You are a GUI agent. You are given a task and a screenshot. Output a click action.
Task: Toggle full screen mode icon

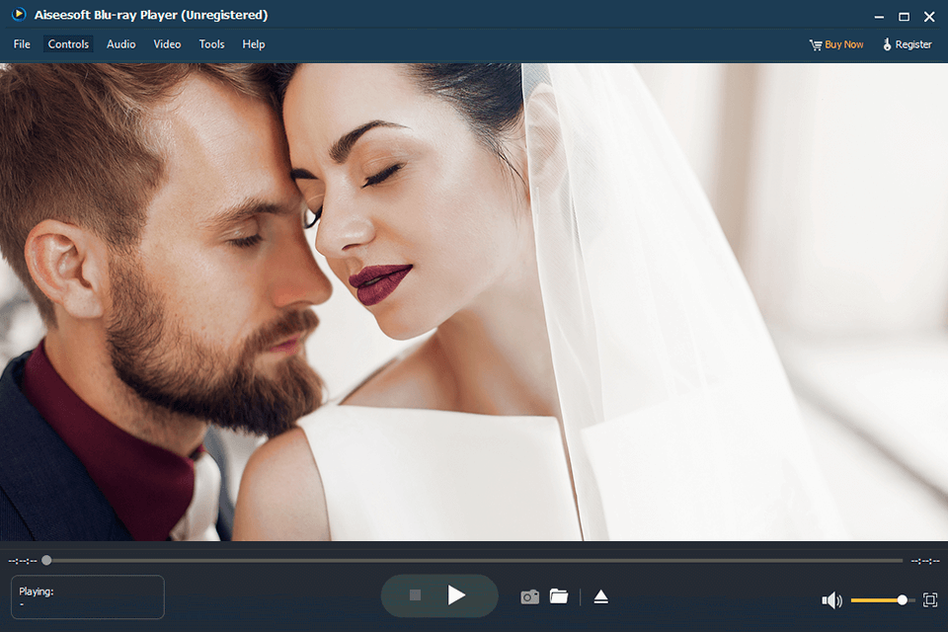pyautogui.click(x=929, y=599)
